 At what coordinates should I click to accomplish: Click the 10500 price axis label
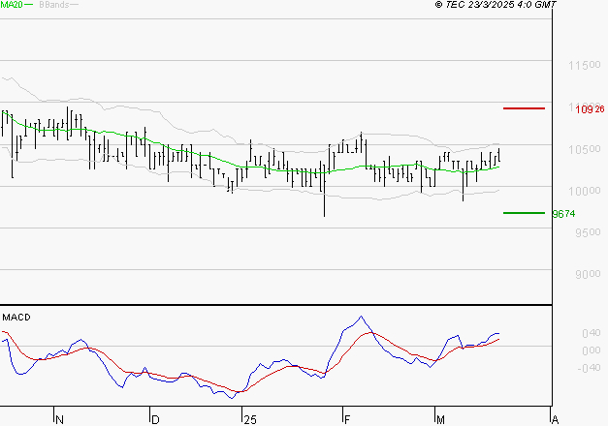585,149
